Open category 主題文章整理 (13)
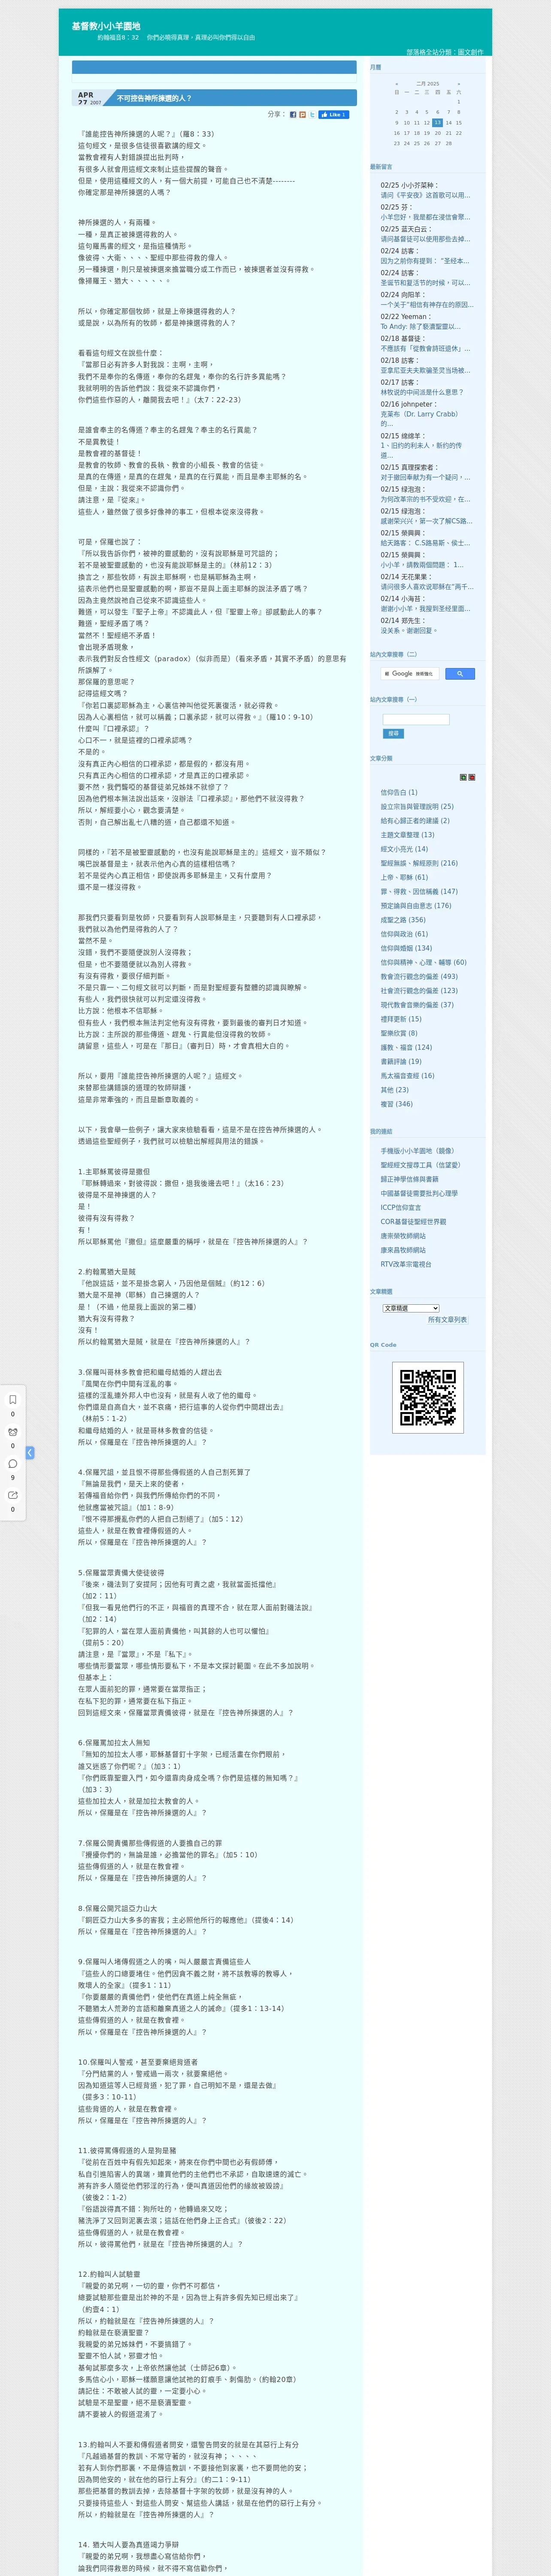The height and width of the screenshot is (2576, 551). [x=407, y=835]
